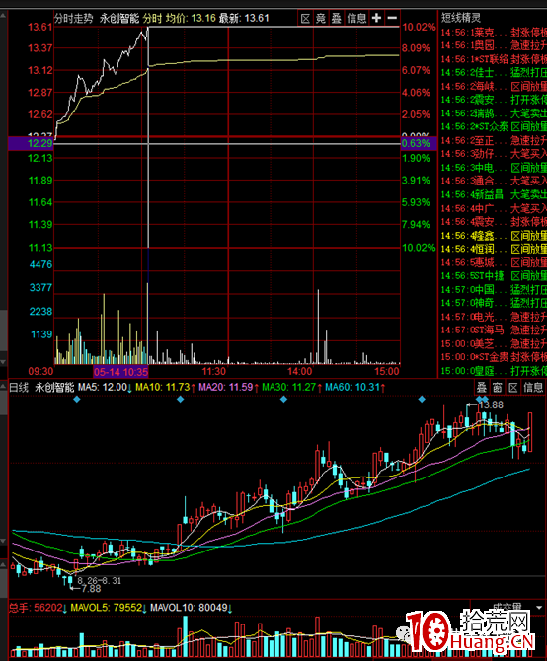This screenshot has height=661, width=547.
Task: Select the red 震安 封涨停板 alert row
Action: click(494, 222)
